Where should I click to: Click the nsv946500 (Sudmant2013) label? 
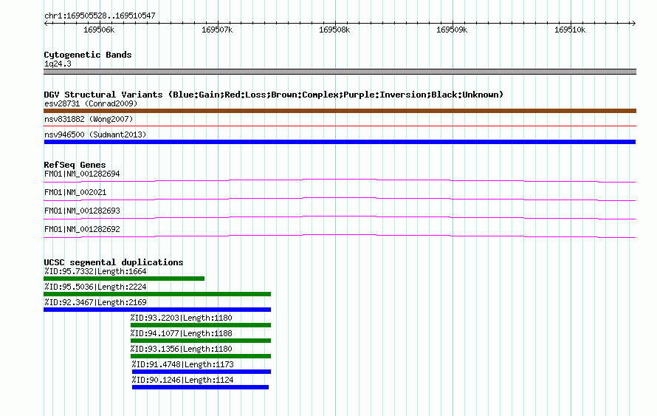point(95,134)
